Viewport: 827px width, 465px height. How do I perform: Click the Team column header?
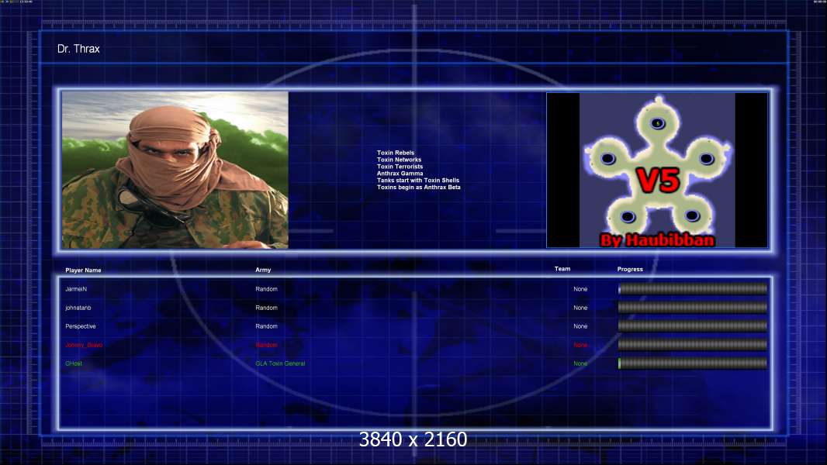(x=562, y=269)
